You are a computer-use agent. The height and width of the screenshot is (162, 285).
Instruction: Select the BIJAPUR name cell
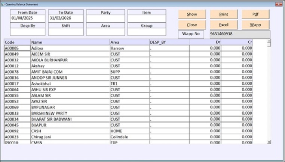pos(70,125)
